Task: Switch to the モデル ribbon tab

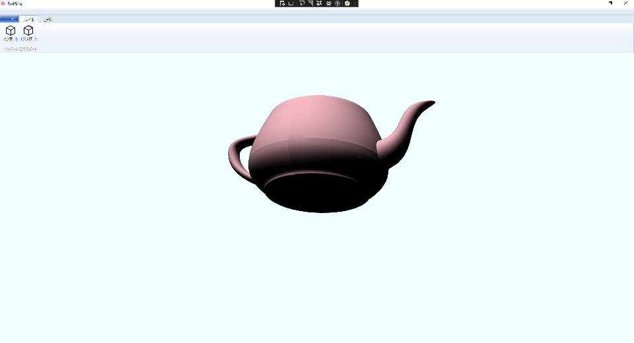Action: point(48,19)
